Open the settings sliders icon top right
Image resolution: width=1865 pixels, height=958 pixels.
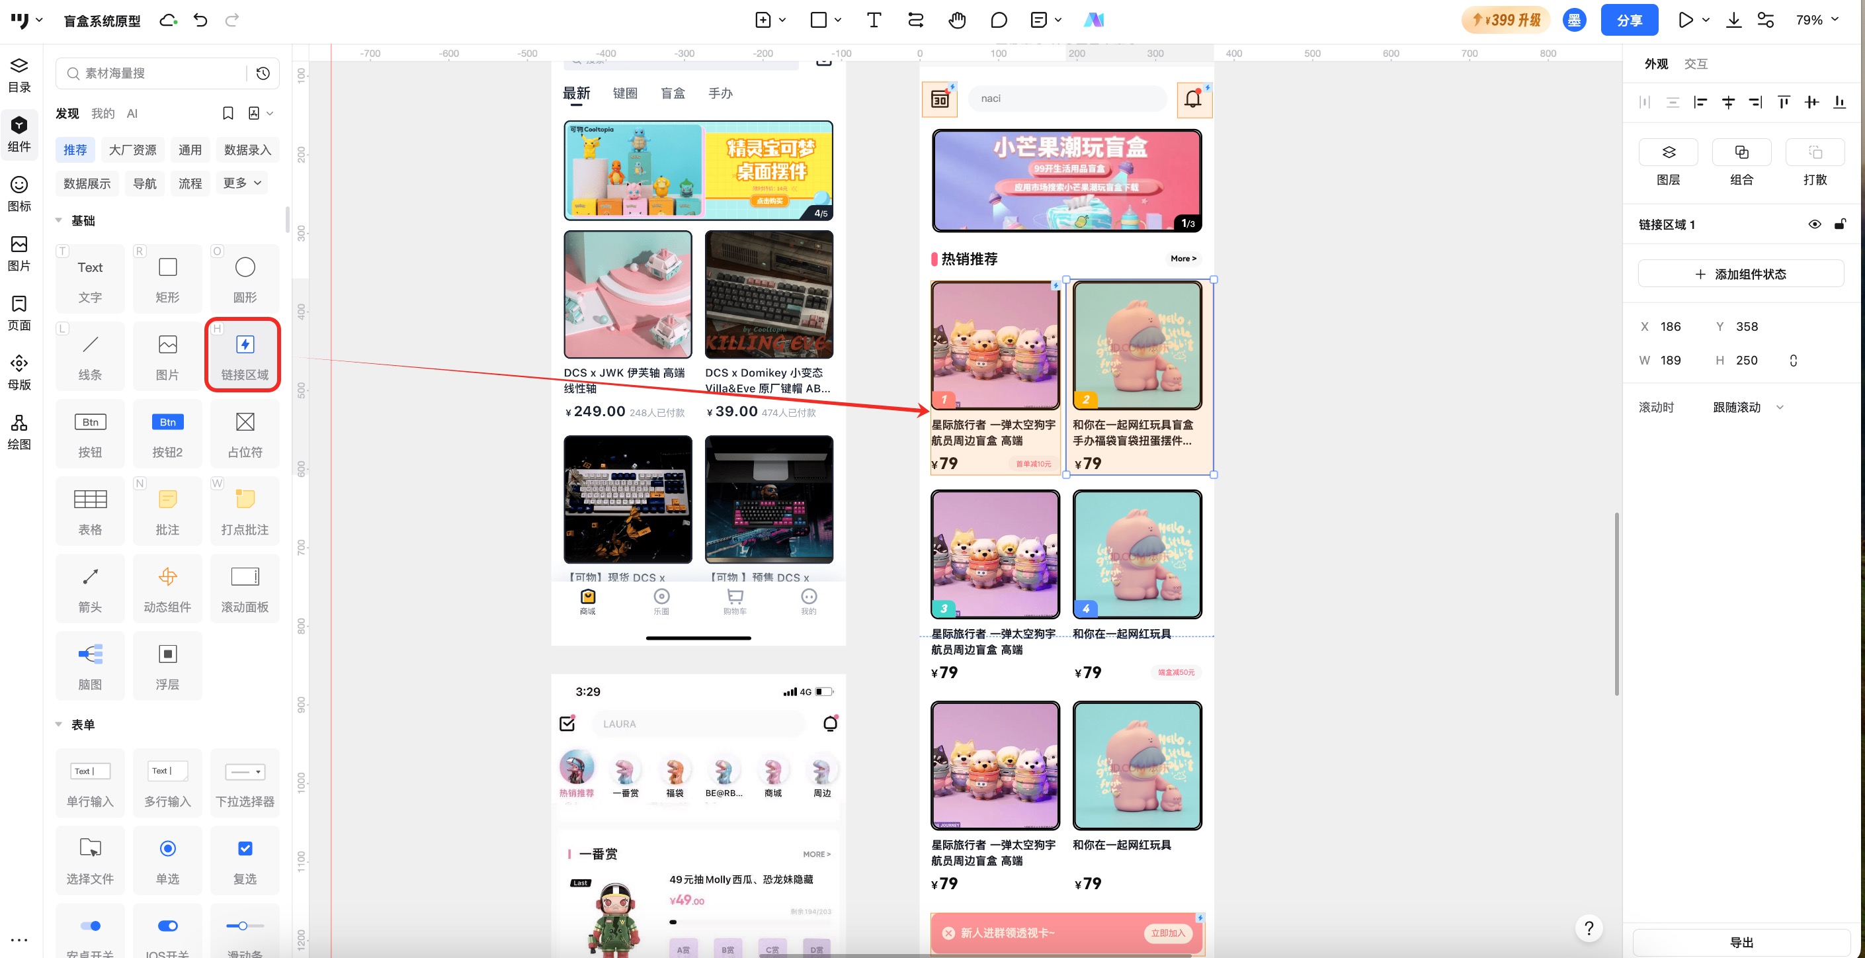pyautogui.click(x=1766, y=21)
